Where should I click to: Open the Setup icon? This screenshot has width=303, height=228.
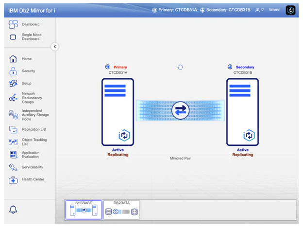[x=13, y=83]
